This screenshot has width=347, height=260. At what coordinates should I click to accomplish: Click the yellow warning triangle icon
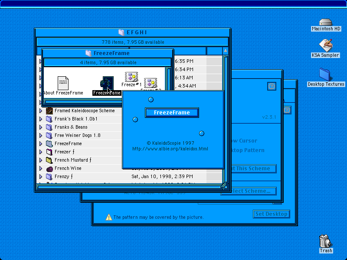pyautogui.click(x=109, y=217)
